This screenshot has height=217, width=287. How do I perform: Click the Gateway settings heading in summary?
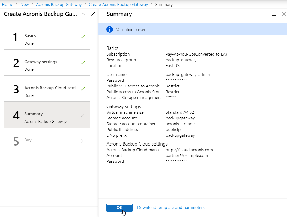[124, 106]
